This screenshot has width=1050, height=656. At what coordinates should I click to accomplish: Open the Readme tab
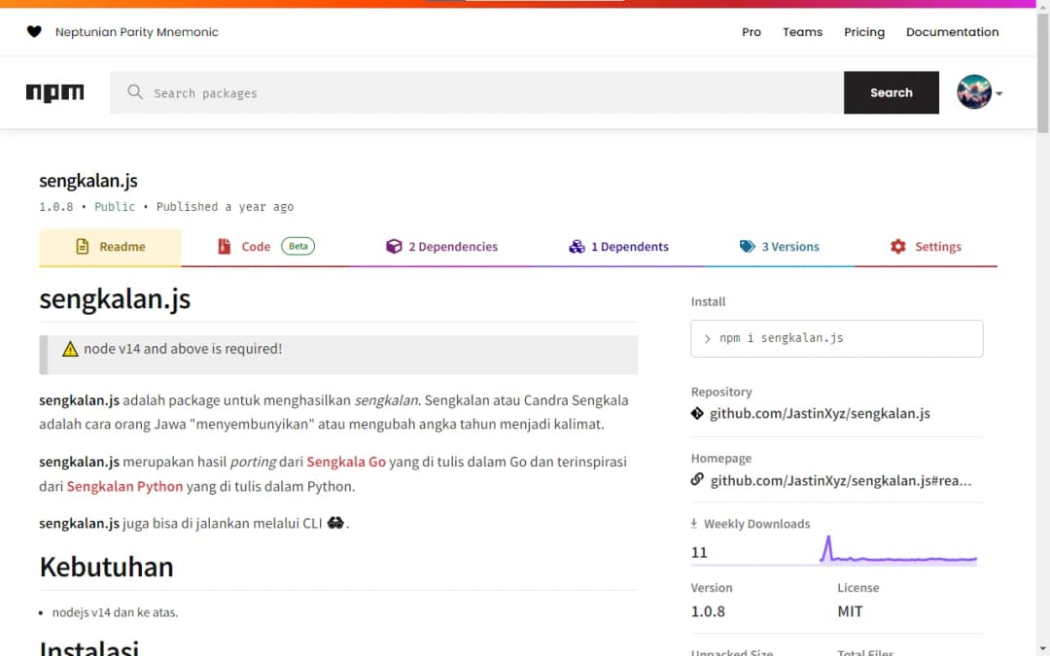pos(110,247)
